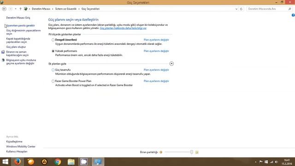Viewport: 295px width, 166px height.
Task: Click the search magnifier icon
Action: point(290,9)
